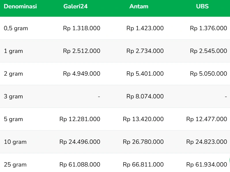The image size is (230, 172).
Task: Click the Denominasi column header
Action: (x=20, y=6)
